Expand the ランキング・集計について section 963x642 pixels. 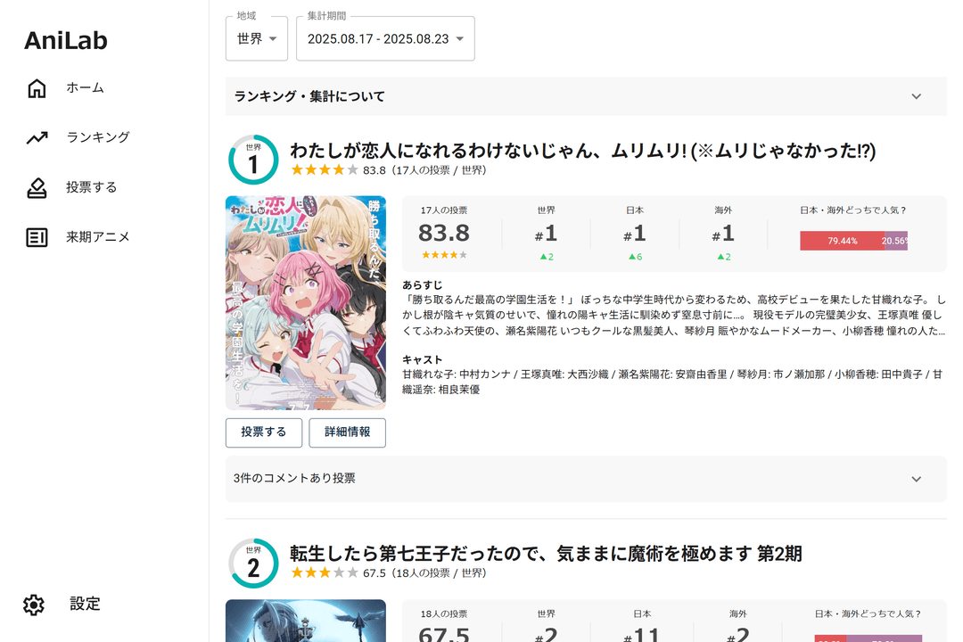point(586,96)
